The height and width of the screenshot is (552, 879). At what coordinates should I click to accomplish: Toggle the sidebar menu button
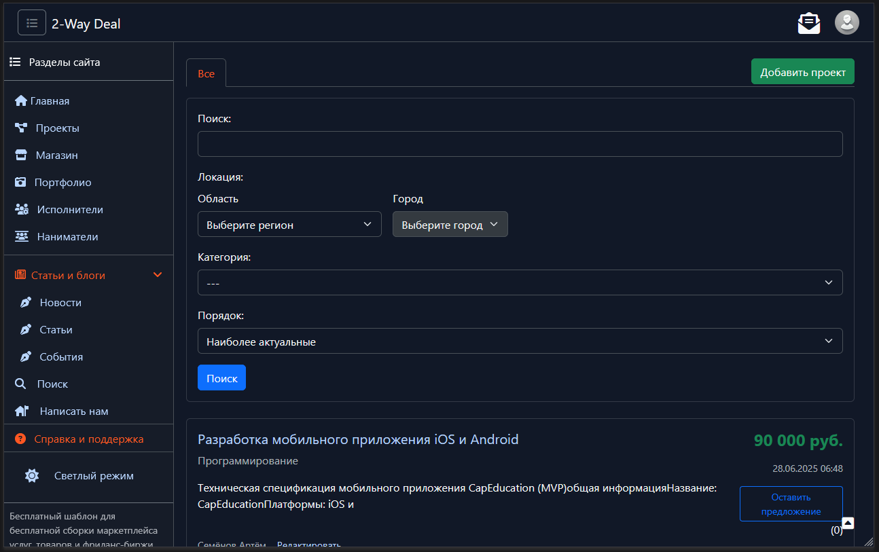[x=32, y=22]
